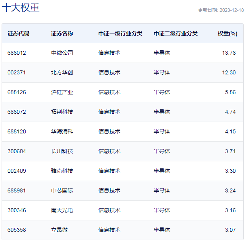246x244 pixels.
Task: Select the 中芯国际 security name
Action: coord(62,190)
